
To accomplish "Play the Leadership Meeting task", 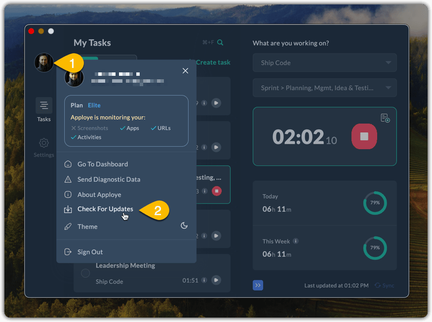I will (x=216, y=280).
